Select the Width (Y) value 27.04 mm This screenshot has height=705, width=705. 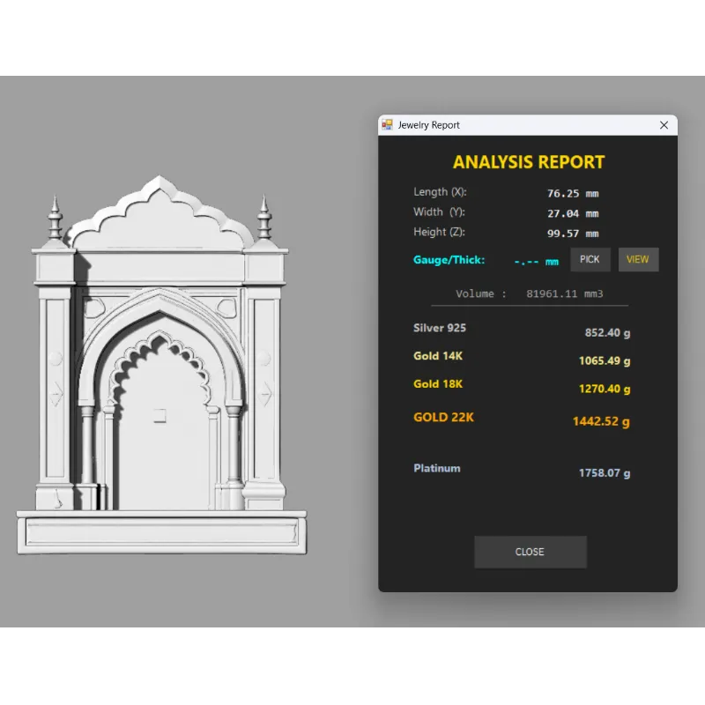tap(573, 213)
